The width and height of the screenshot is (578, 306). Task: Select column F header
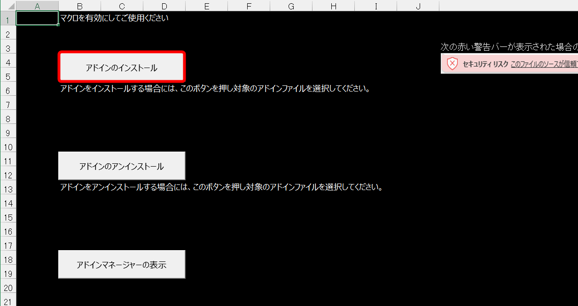249,6
